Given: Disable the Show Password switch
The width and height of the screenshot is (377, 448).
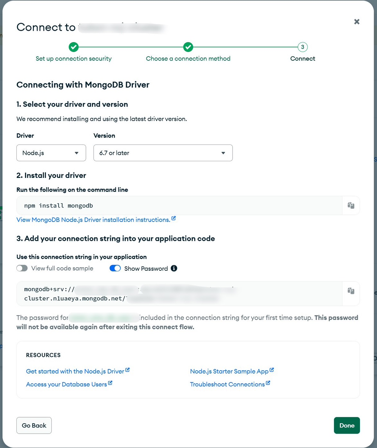Looking at the screenshot, I should coord(115,268).
